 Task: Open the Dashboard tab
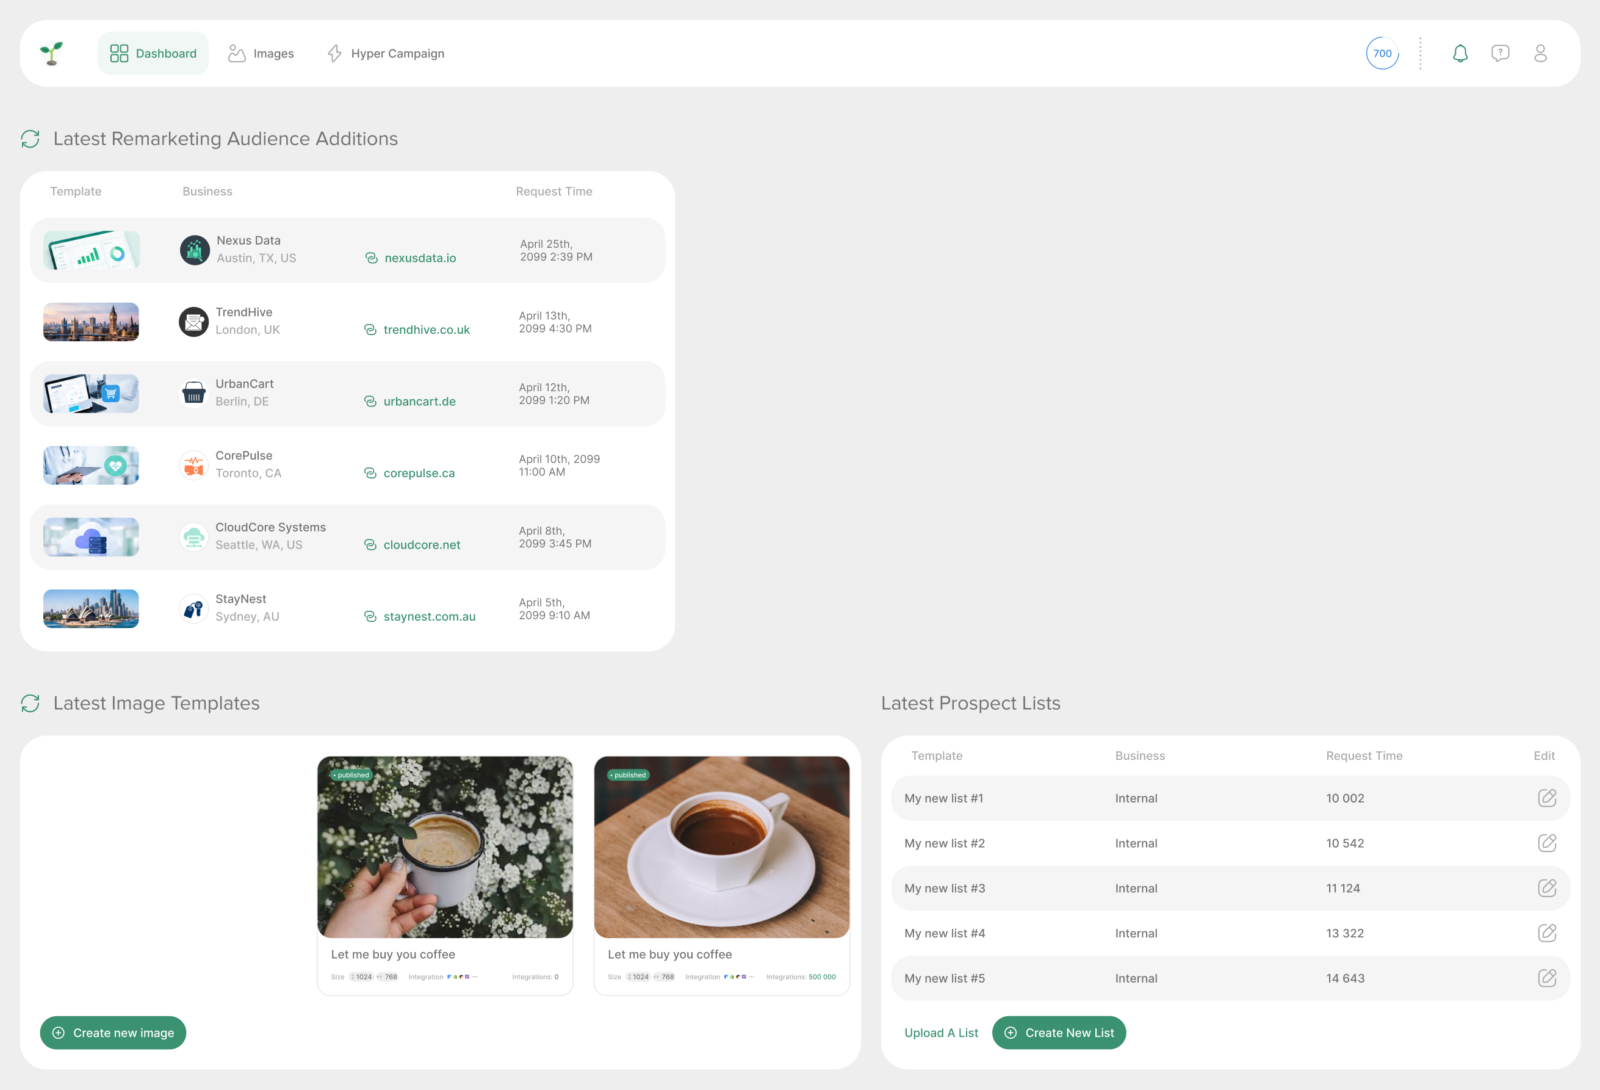click(153, 53)
